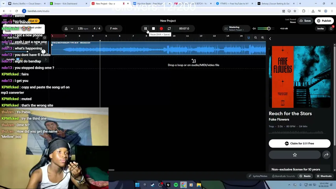Open Spotify from the taskbar
The image size is (336, 189).
pyautogui.click(x=176, y=185)
